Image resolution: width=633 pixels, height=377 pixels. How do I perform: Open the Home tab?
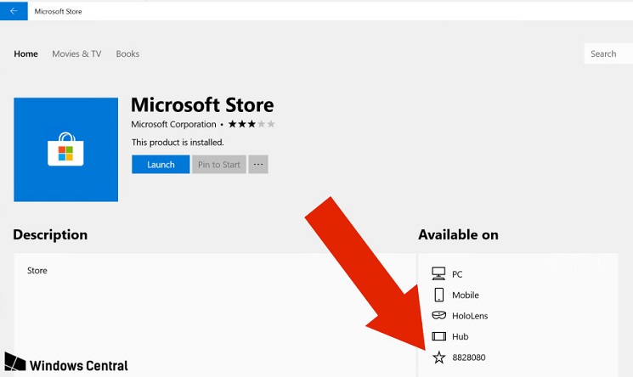25,53
